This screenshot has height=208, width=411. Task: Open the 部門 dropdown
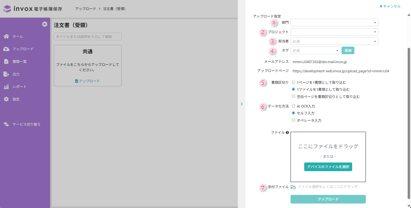coord(334,23)
